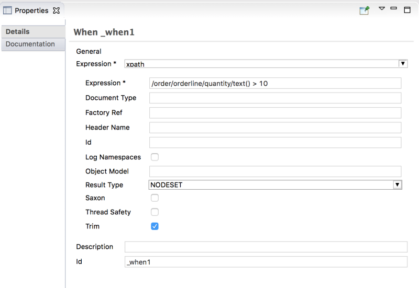Minimize the Properties view
The width and height of the screenshot is (419, 288).
tap(394, 9)
